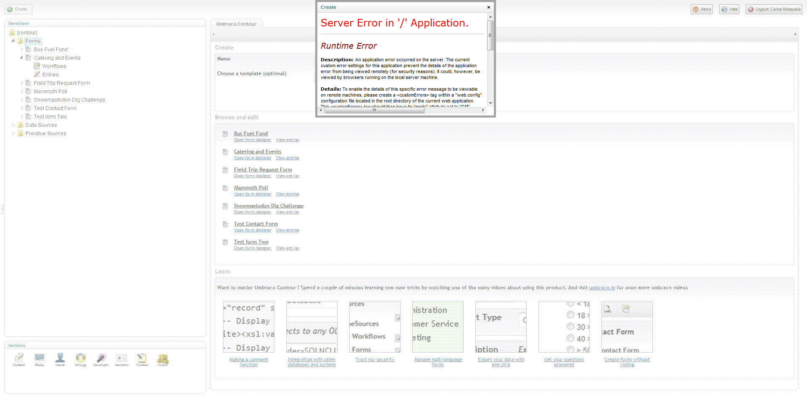Open the Developer section icon
Screen dimensions: 807x401
pyautogui.click(x=101, y=358)
